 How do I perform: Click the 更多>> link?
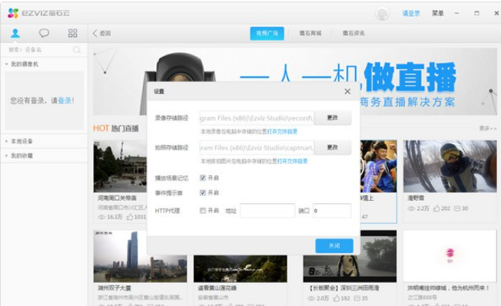[488, 128]
